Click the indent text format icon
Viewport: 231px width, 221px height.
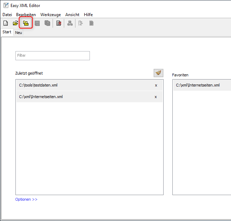coord(81,23)
